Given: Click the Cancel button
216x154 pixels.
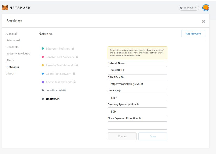Looking at the screenshot, I should coord(122,136).
